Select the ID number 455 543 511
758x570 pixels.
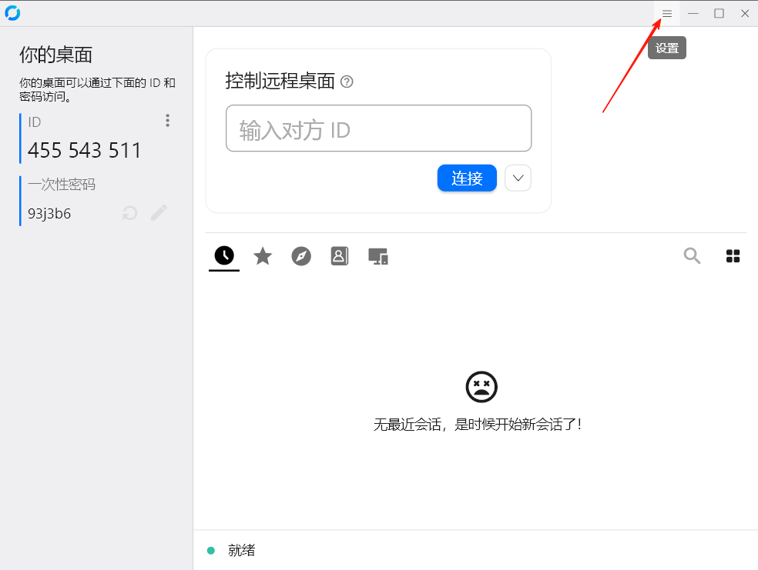pyautogui.click(x=84, y=150)
